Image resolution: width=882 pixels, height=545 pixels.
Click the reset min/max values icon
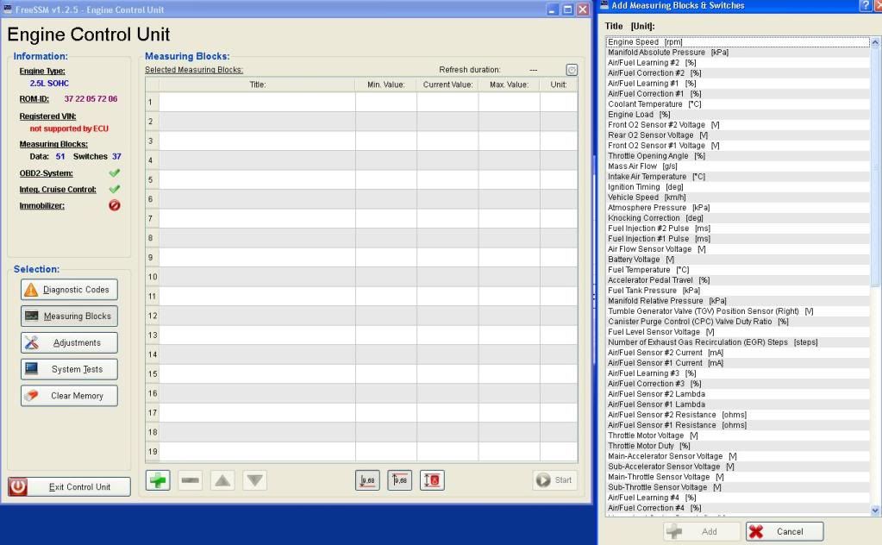(432, 480)
